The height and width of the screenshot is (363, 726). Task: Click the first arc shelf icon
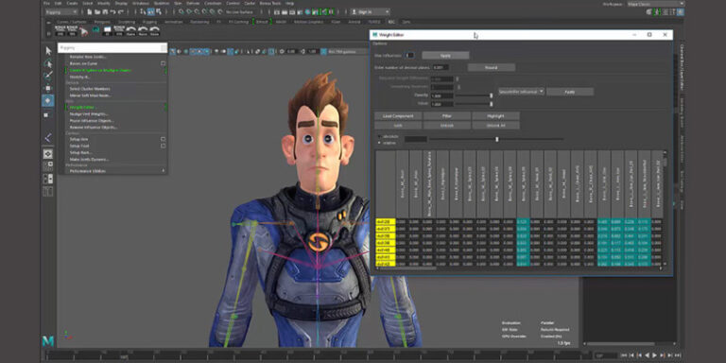pyautogui.click(x=131, y=30)
